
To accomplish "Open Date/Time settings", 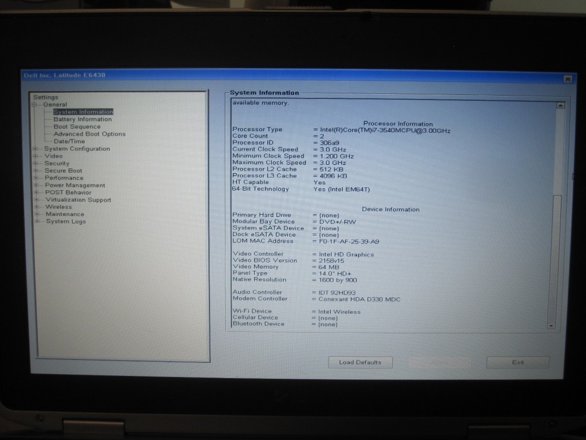I will pyautogui.click(x=69, y=142).
